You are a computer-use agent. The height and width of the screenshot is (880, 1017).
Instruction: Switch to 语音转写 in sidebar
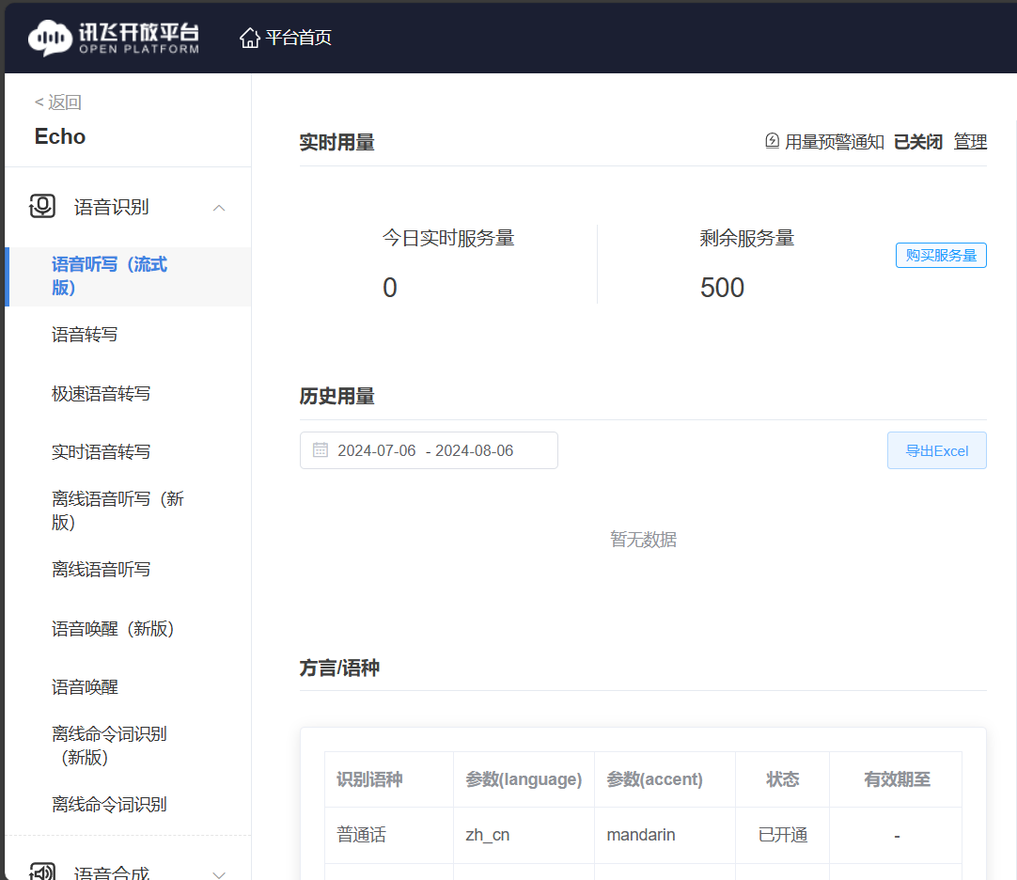pos(84,334)
